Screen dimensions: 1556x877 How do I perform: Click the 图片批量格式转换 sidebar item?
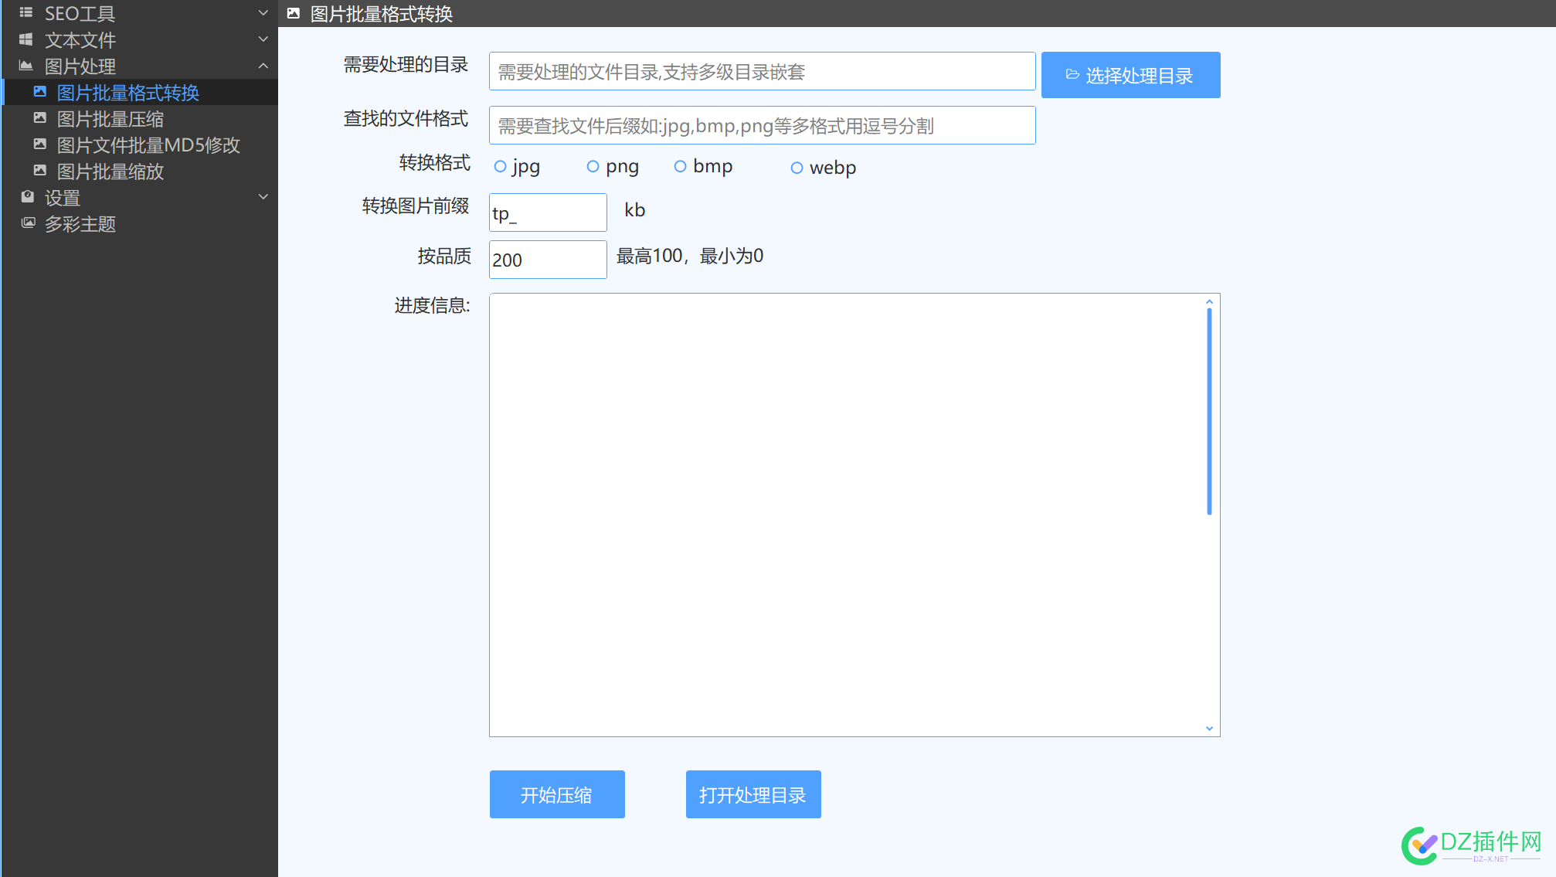(x=140, y=92)
